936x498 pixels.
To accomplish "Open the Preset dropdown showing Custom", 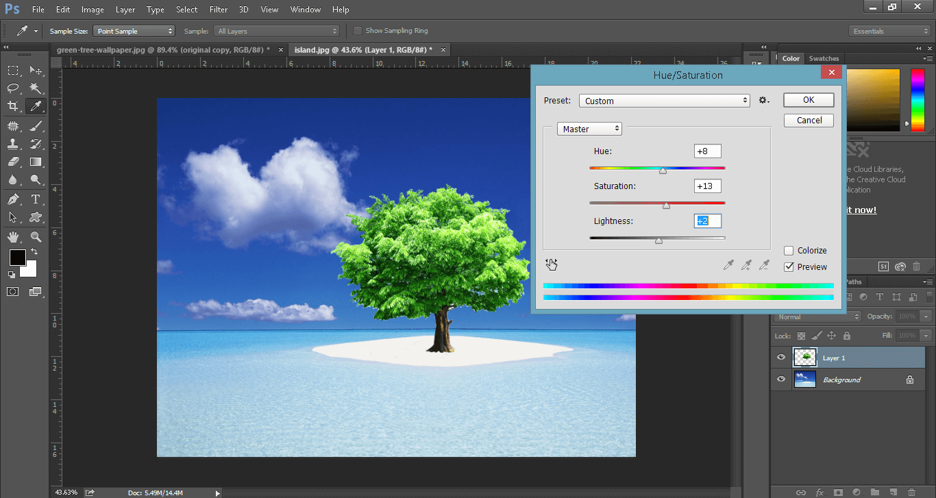I will tap(665, 101).
